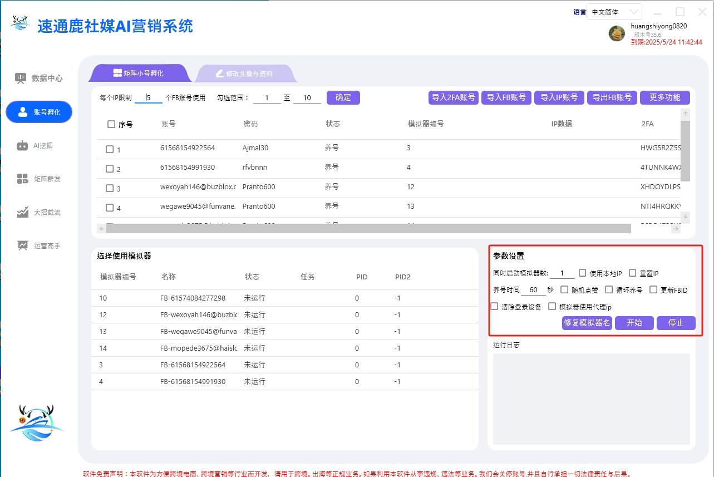Open the language dropdown 中文简体
Viewport: 714px width, 477px height.
[614, 12]
